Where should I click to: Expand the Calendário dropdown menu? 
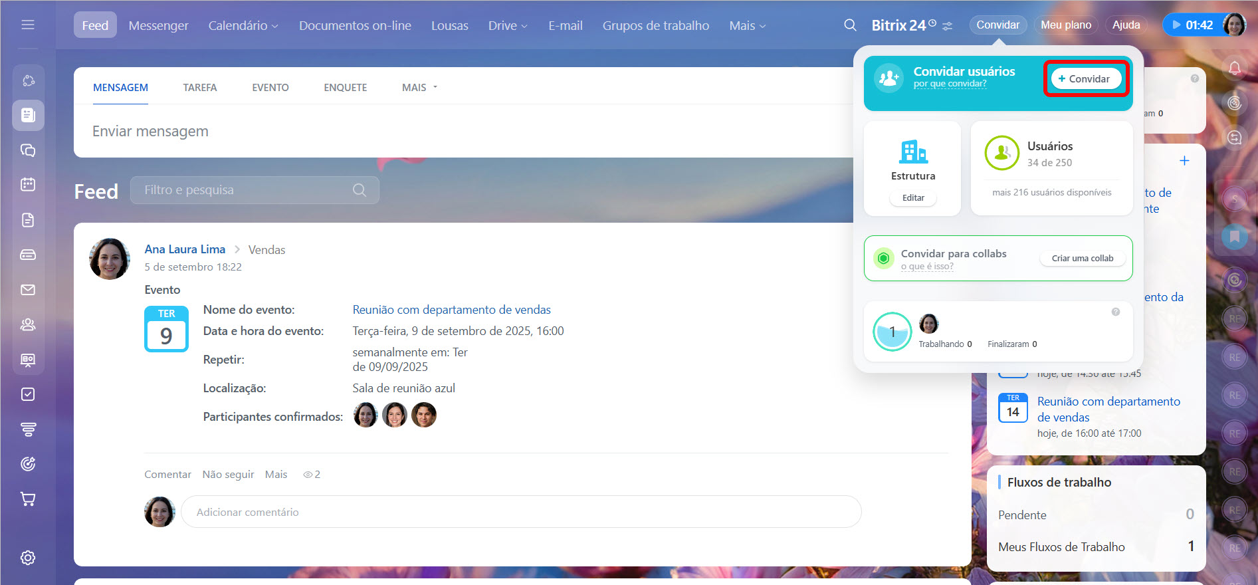pyautogui.click(x=243, y=25)
